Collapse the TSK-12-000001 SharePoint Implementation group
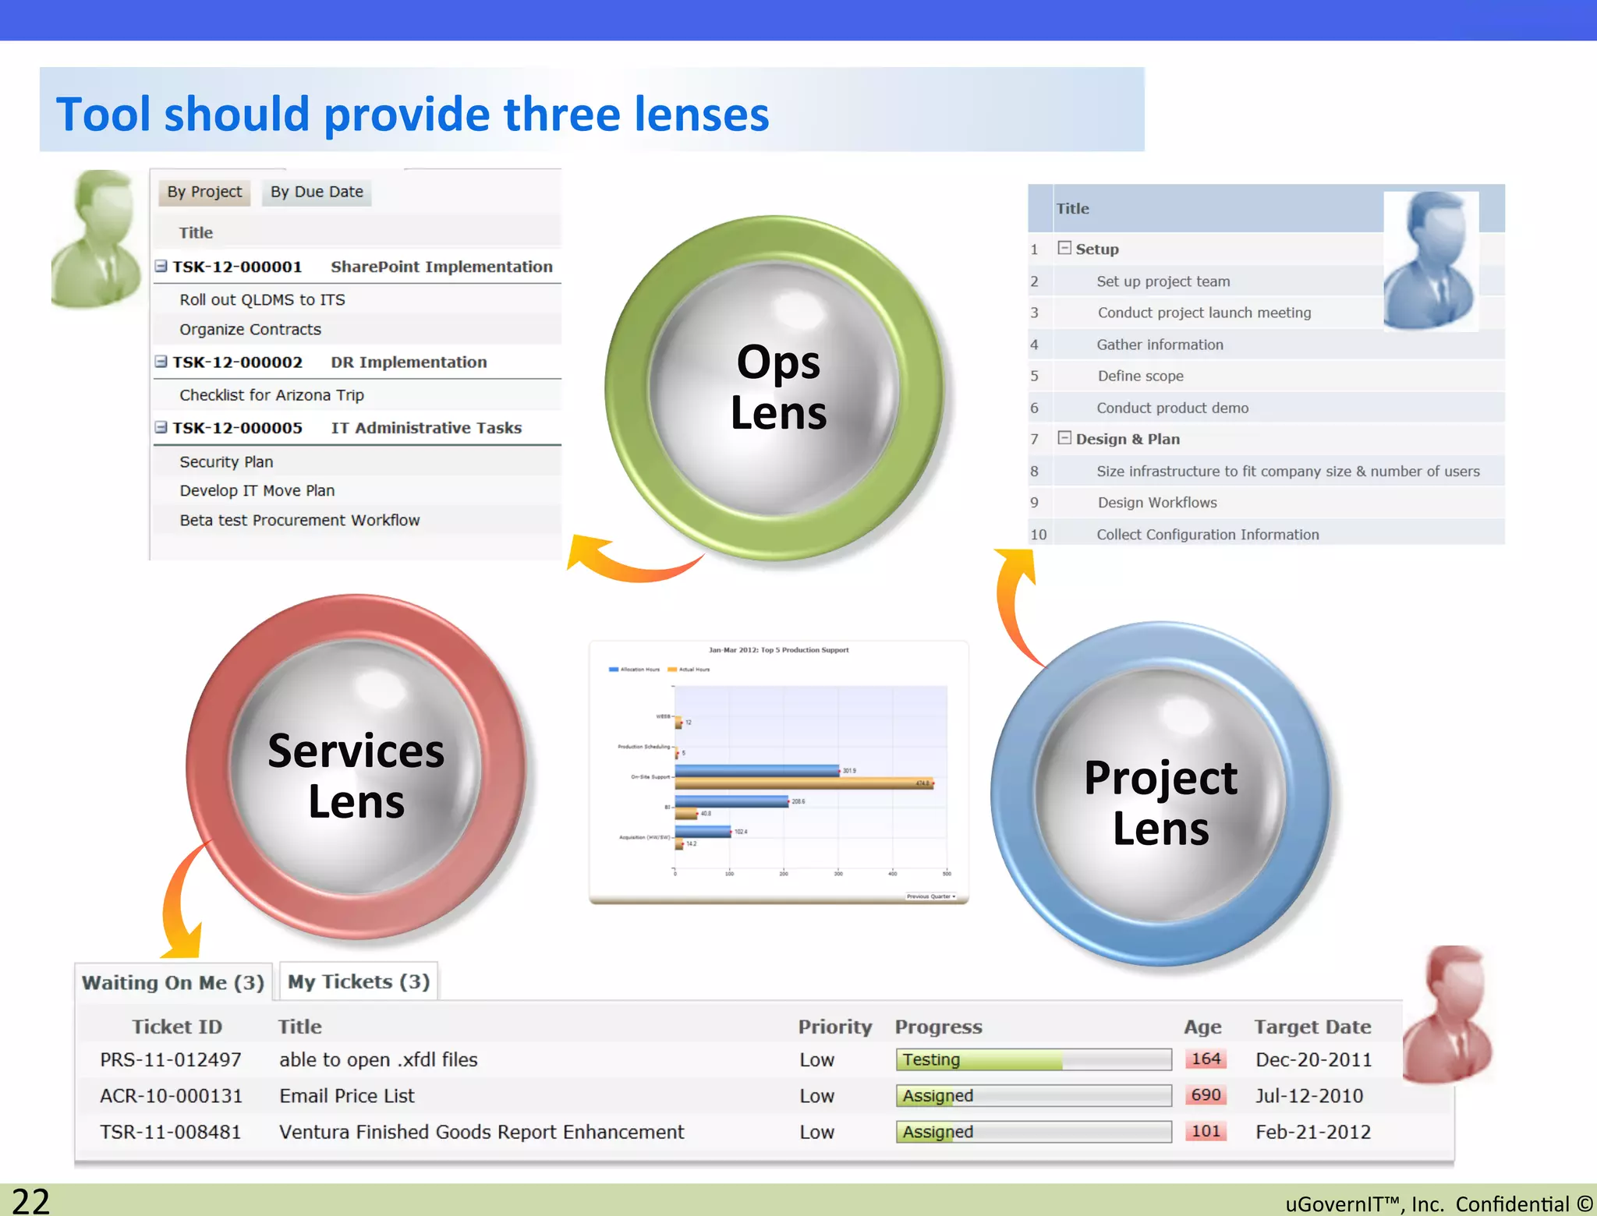 tap(161, 266)
